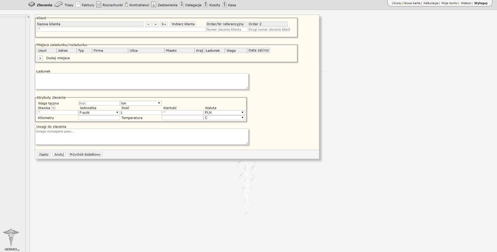Open the Rozrachunki section
Image resolution: width=497 pixels, height=252 pixels.
point(113,5)
